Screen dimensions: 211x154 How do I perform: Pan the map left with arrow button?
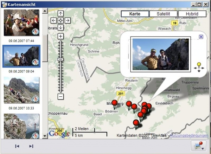click(x=53, y=20)
